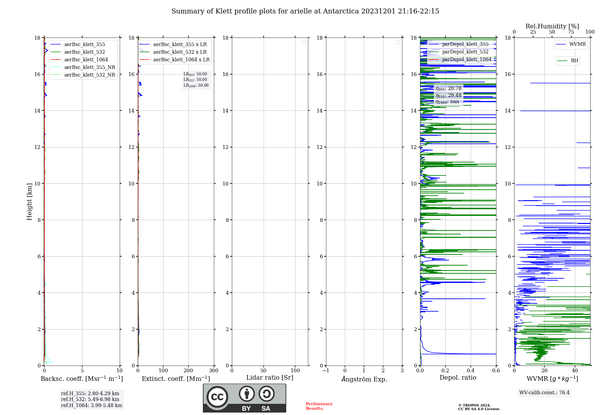Click the parDepol_klett_1064 legend entry
Screen dimensions: 611x415
[x=460, y=60]
